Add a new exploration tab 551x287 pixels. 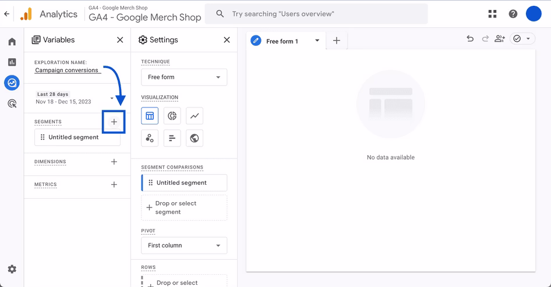point(336,41)
